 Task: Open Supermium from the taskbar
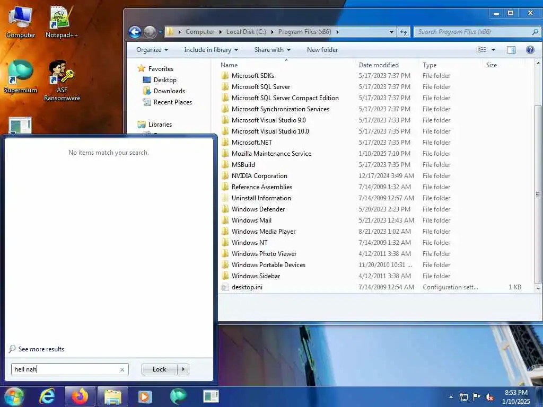point(178,396)
